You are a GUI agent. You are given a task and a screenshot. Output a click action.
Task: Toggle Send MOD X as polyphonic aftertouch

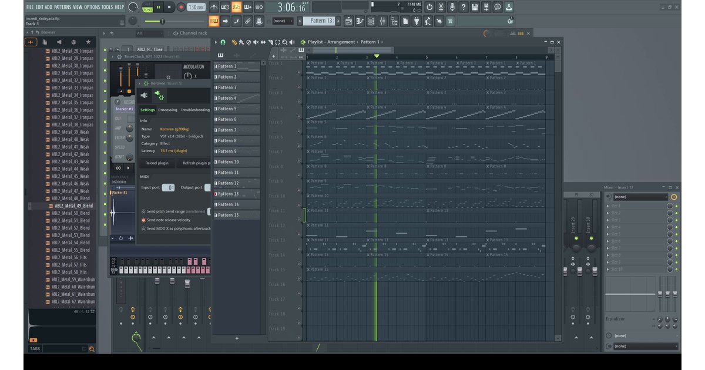(143, 229)
